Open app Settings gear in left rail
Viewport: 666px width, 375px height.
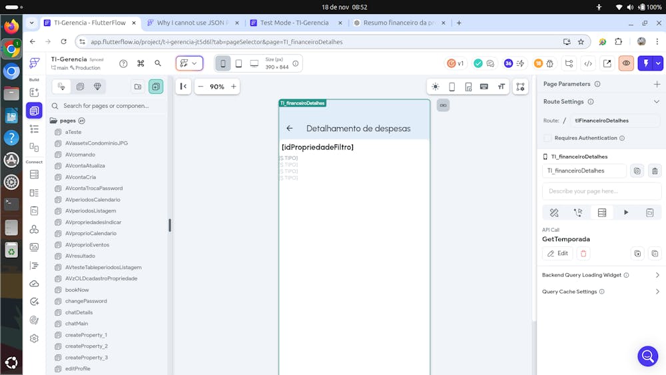click(35, 338)
